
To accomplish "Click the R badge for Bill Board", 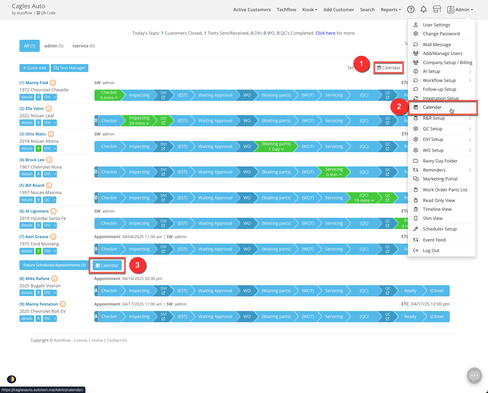I will click(38, 200).
